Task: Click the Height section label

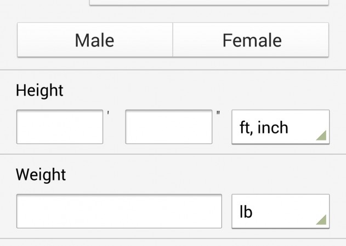Action: [39, 90]
